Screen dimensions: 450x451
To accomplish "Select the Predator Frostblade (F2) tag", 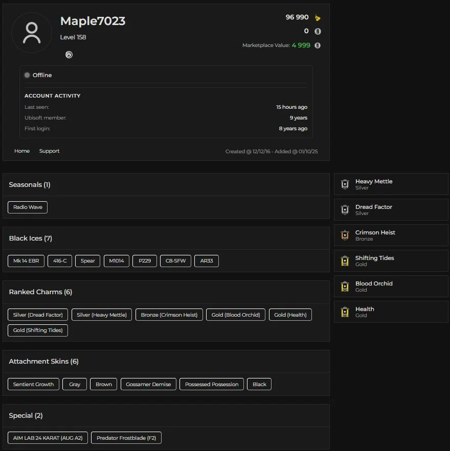I will (126, 438).
